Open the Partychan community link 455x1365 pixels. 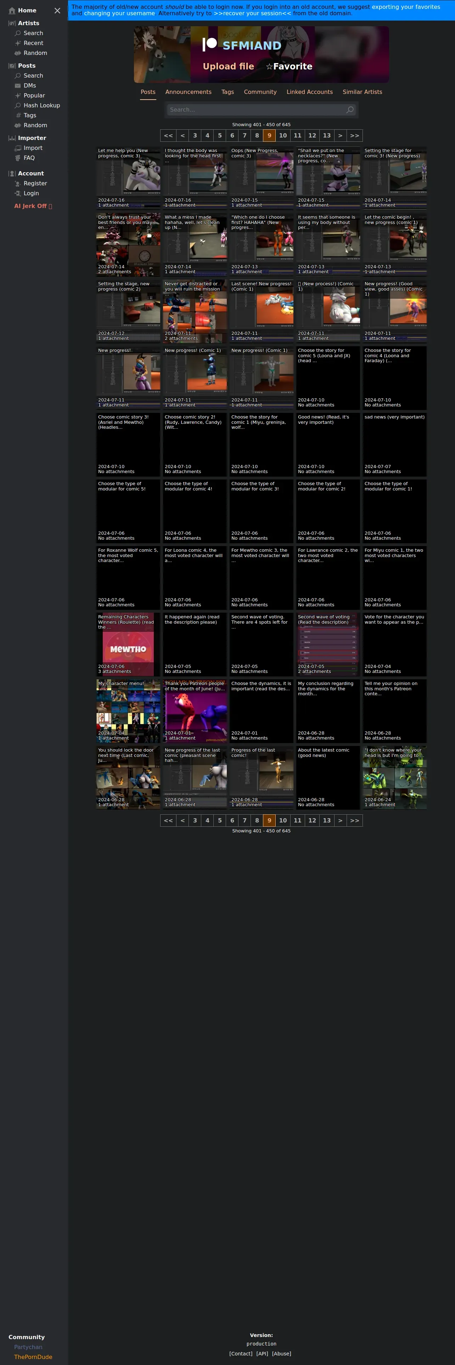(28, 1347)
